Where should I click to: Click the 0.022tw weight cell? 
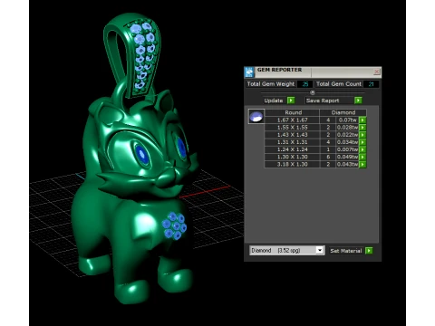click(x=347, y=135)
